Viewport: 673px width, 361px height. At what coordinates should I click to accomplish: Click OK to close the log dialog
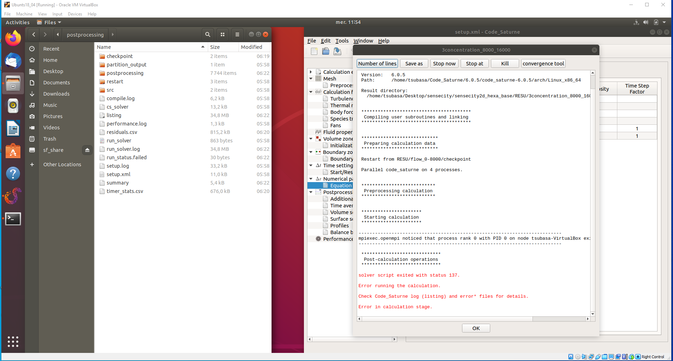coord(476,328)
